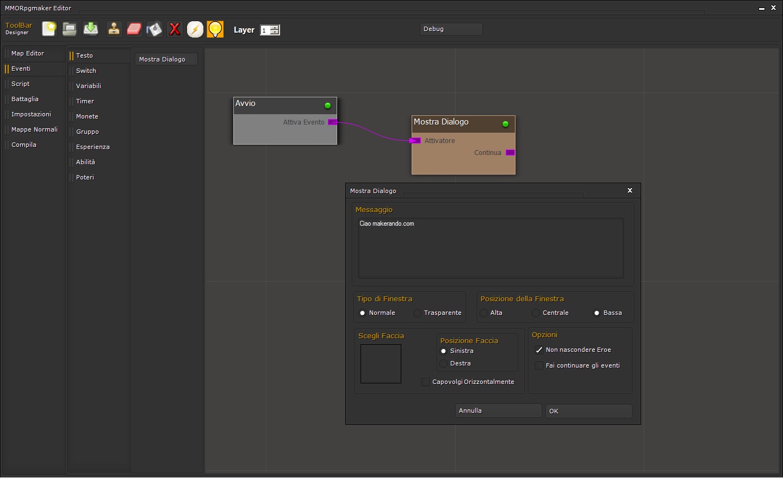Click the Layer number field
Screen dimensions: 783x478
pyautogui.click(x=265, y=30)
